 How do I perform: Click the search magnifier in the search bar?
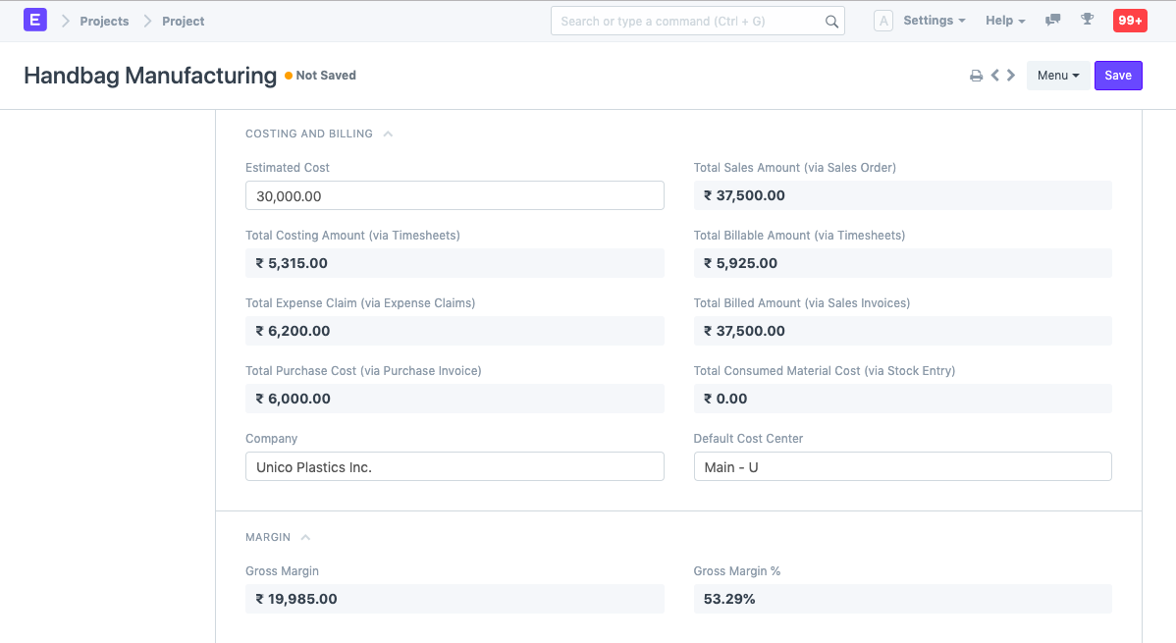click(x=831, y=21)
